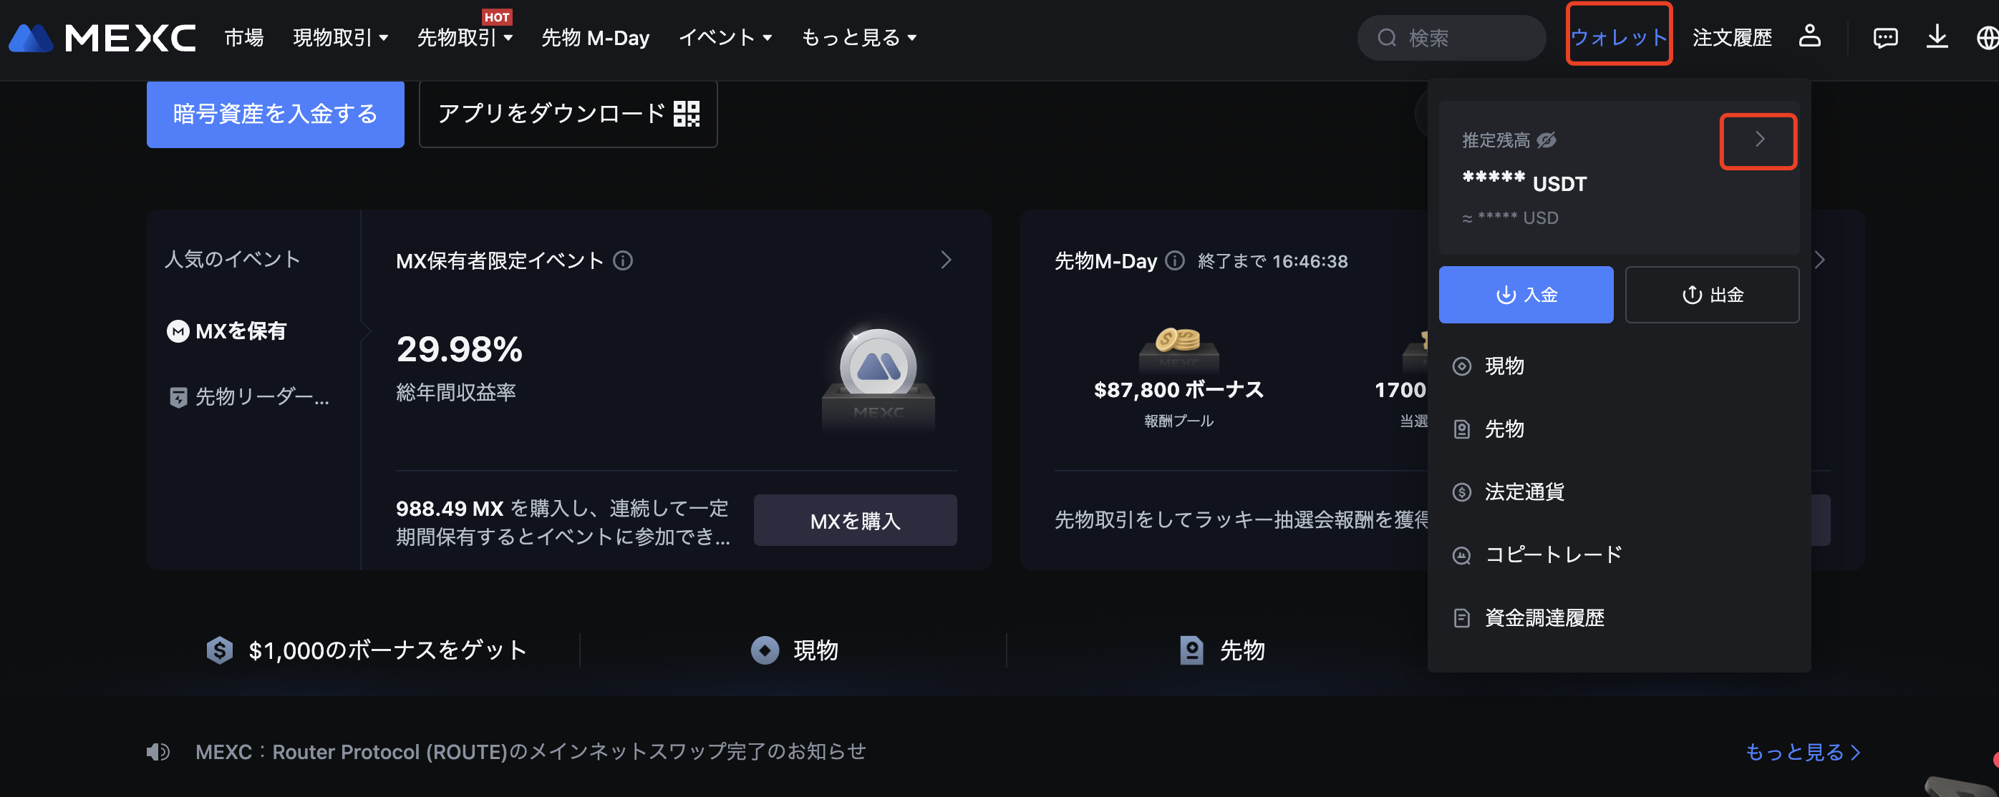Screen dimensions: 1999x797
Task: Click the info icon next to 先物M-Day
Action: point(1175,260)
